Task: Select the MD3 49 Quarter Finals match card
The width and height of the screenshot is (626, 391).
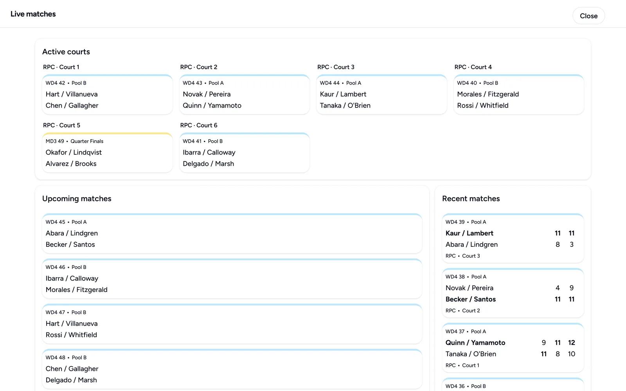Action: [x=107, y=152]
